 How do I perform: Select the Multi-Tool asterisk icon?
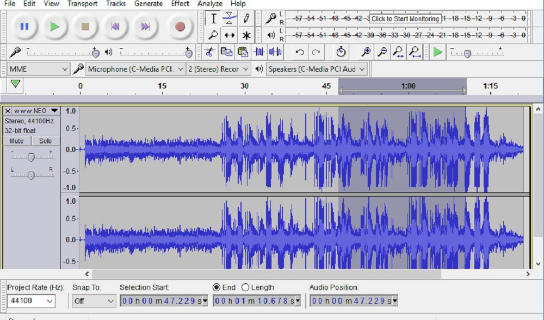point(246,35)
